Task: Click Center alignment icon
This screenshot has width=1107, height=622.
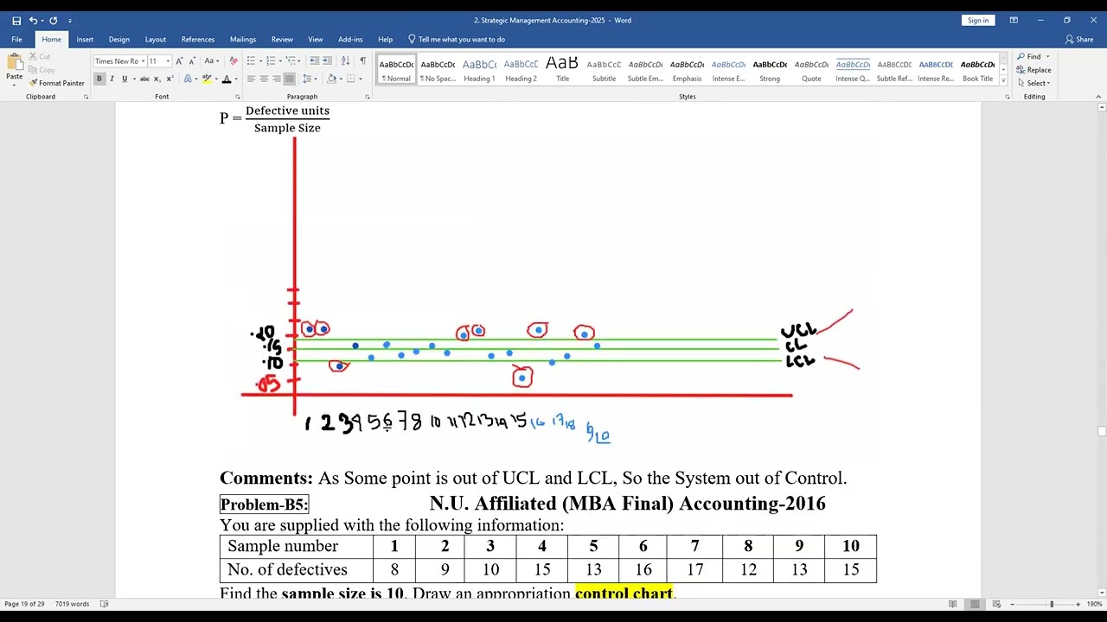Action: point(264,79)
